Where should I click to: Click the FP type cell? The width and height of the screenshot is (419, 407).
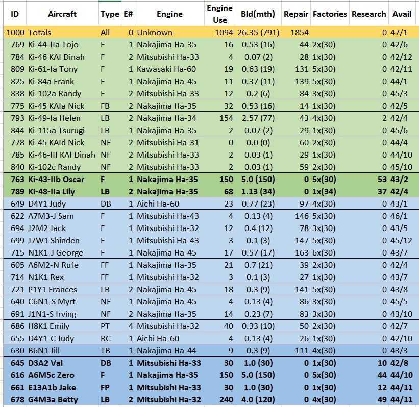tap(110, 388)
